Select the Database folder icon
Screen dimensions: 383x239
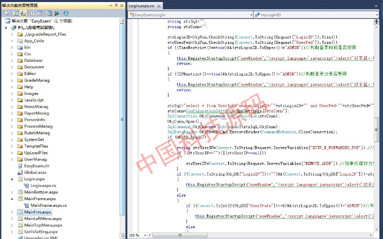pos(20,61)
